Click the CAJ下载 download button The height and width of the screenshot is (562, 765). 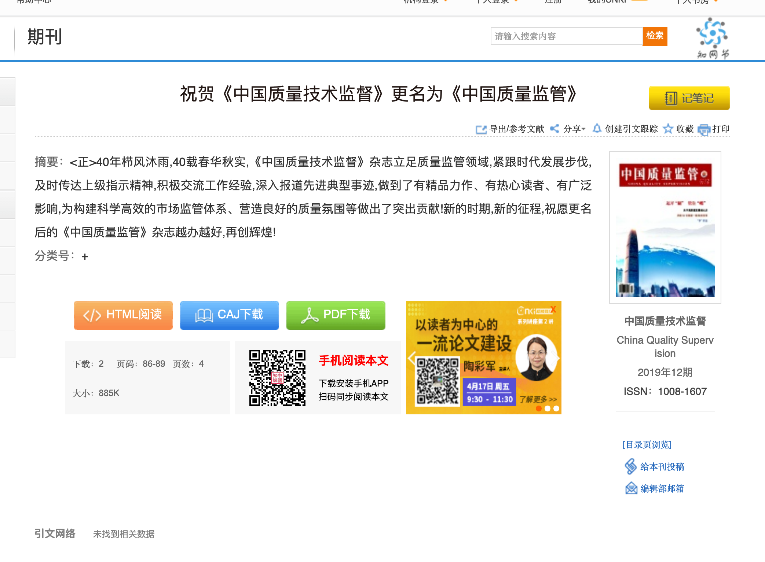[230, 315]
